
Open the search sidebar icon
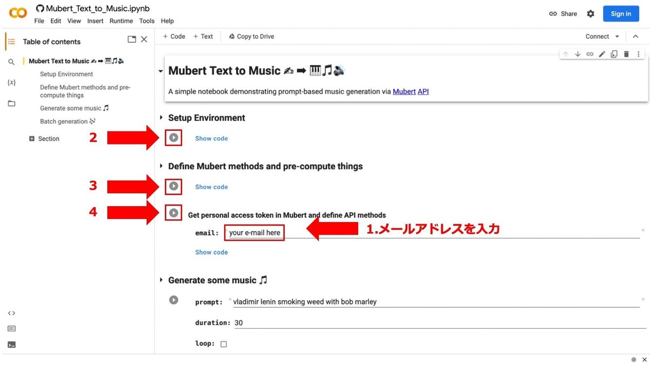(11, 62)
